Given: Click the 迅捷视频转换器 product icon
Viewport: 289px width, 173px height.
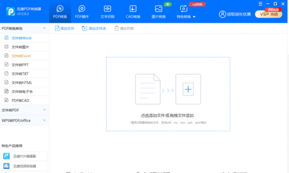Looking at the screenshot, I should [x=7, y=166].
